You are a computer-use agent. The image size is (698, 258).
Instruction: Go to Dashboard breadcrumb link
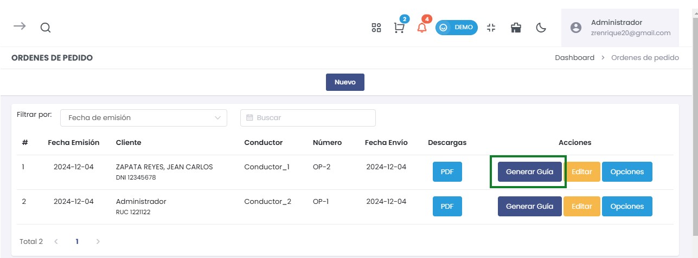pyautogui.click(x=574, y=58)
